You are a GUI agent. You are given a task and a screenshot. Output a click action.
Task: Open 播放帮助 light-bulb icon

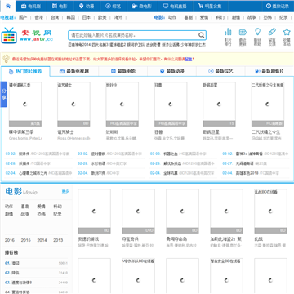[x=257, y=37]
